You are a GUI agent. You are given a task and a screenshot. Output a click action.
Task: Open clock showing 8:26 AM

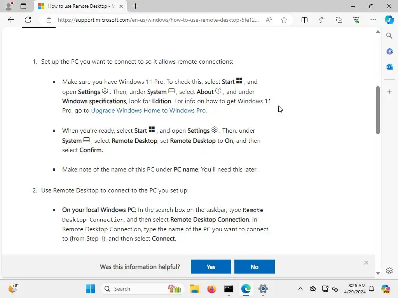point(355,289)
